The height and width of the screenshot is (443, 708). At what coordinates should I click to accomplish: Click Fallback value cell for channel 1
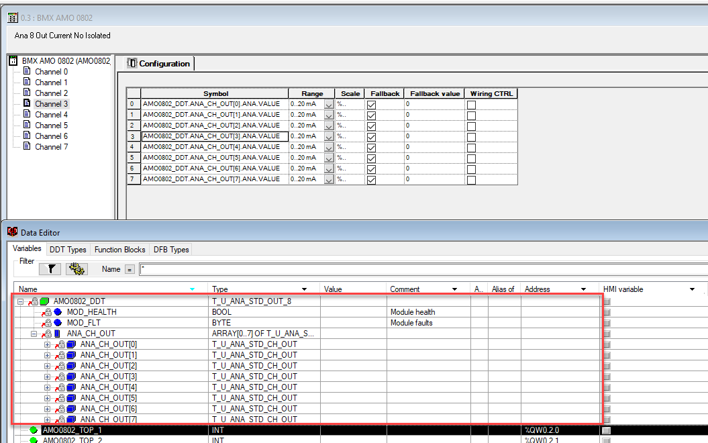point(434,115)
